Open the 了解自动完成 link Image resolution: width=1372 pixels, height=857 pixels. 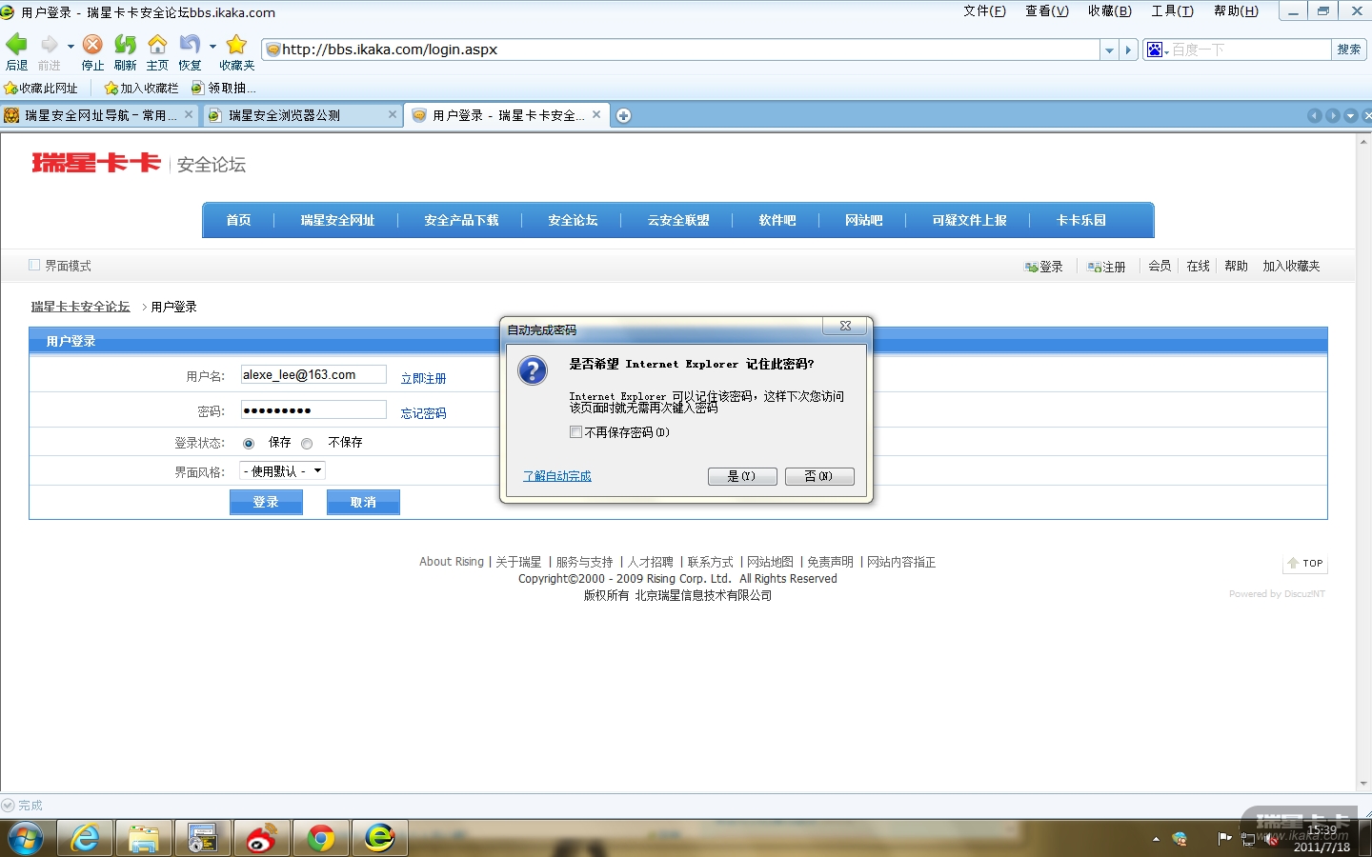(x=557, y=476)
